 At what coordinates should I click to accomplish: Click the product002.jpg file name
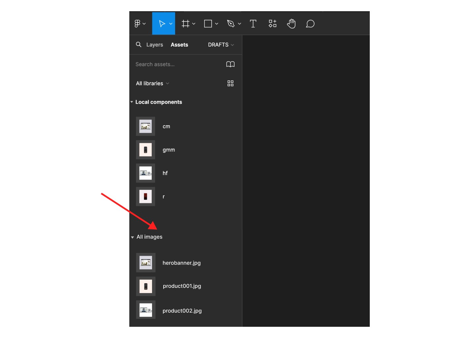[182, 311]
